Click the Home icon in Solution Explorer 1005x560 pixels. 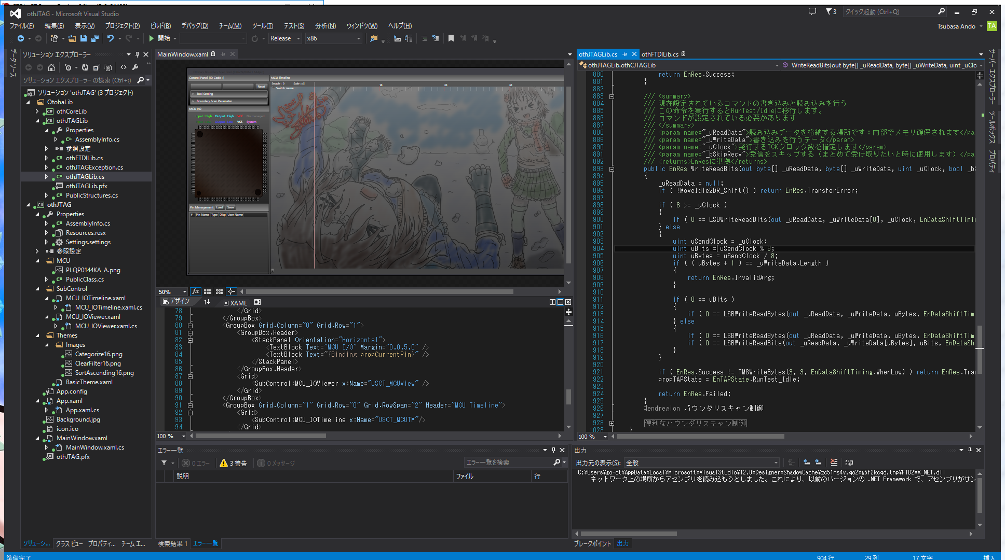pyautogui.click(x=51, y=67)
